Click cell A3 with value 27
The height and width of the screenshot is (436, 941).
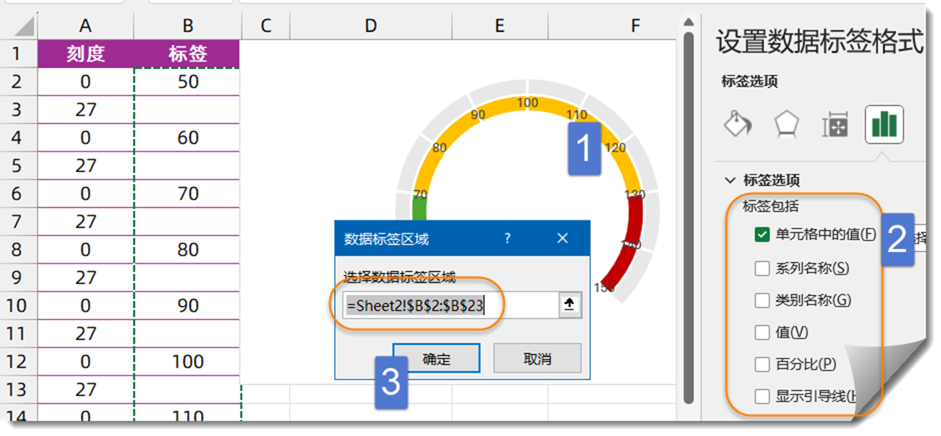click(x=85, y=110)
